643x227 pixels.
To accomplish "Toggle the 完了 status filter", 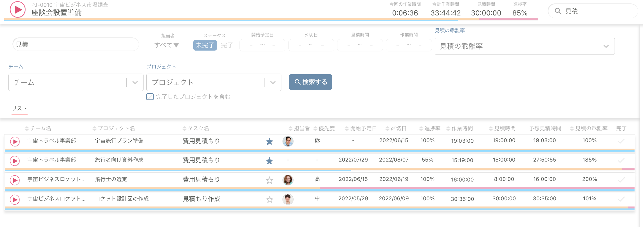I will pyautogui.click(x=227, y=45).
